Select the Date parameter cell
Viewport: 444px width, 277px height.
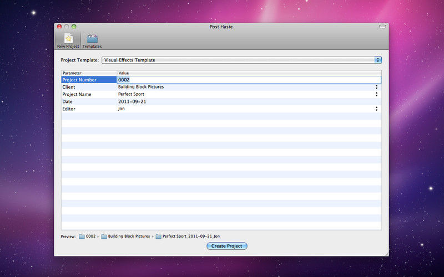tap(89, 101)
